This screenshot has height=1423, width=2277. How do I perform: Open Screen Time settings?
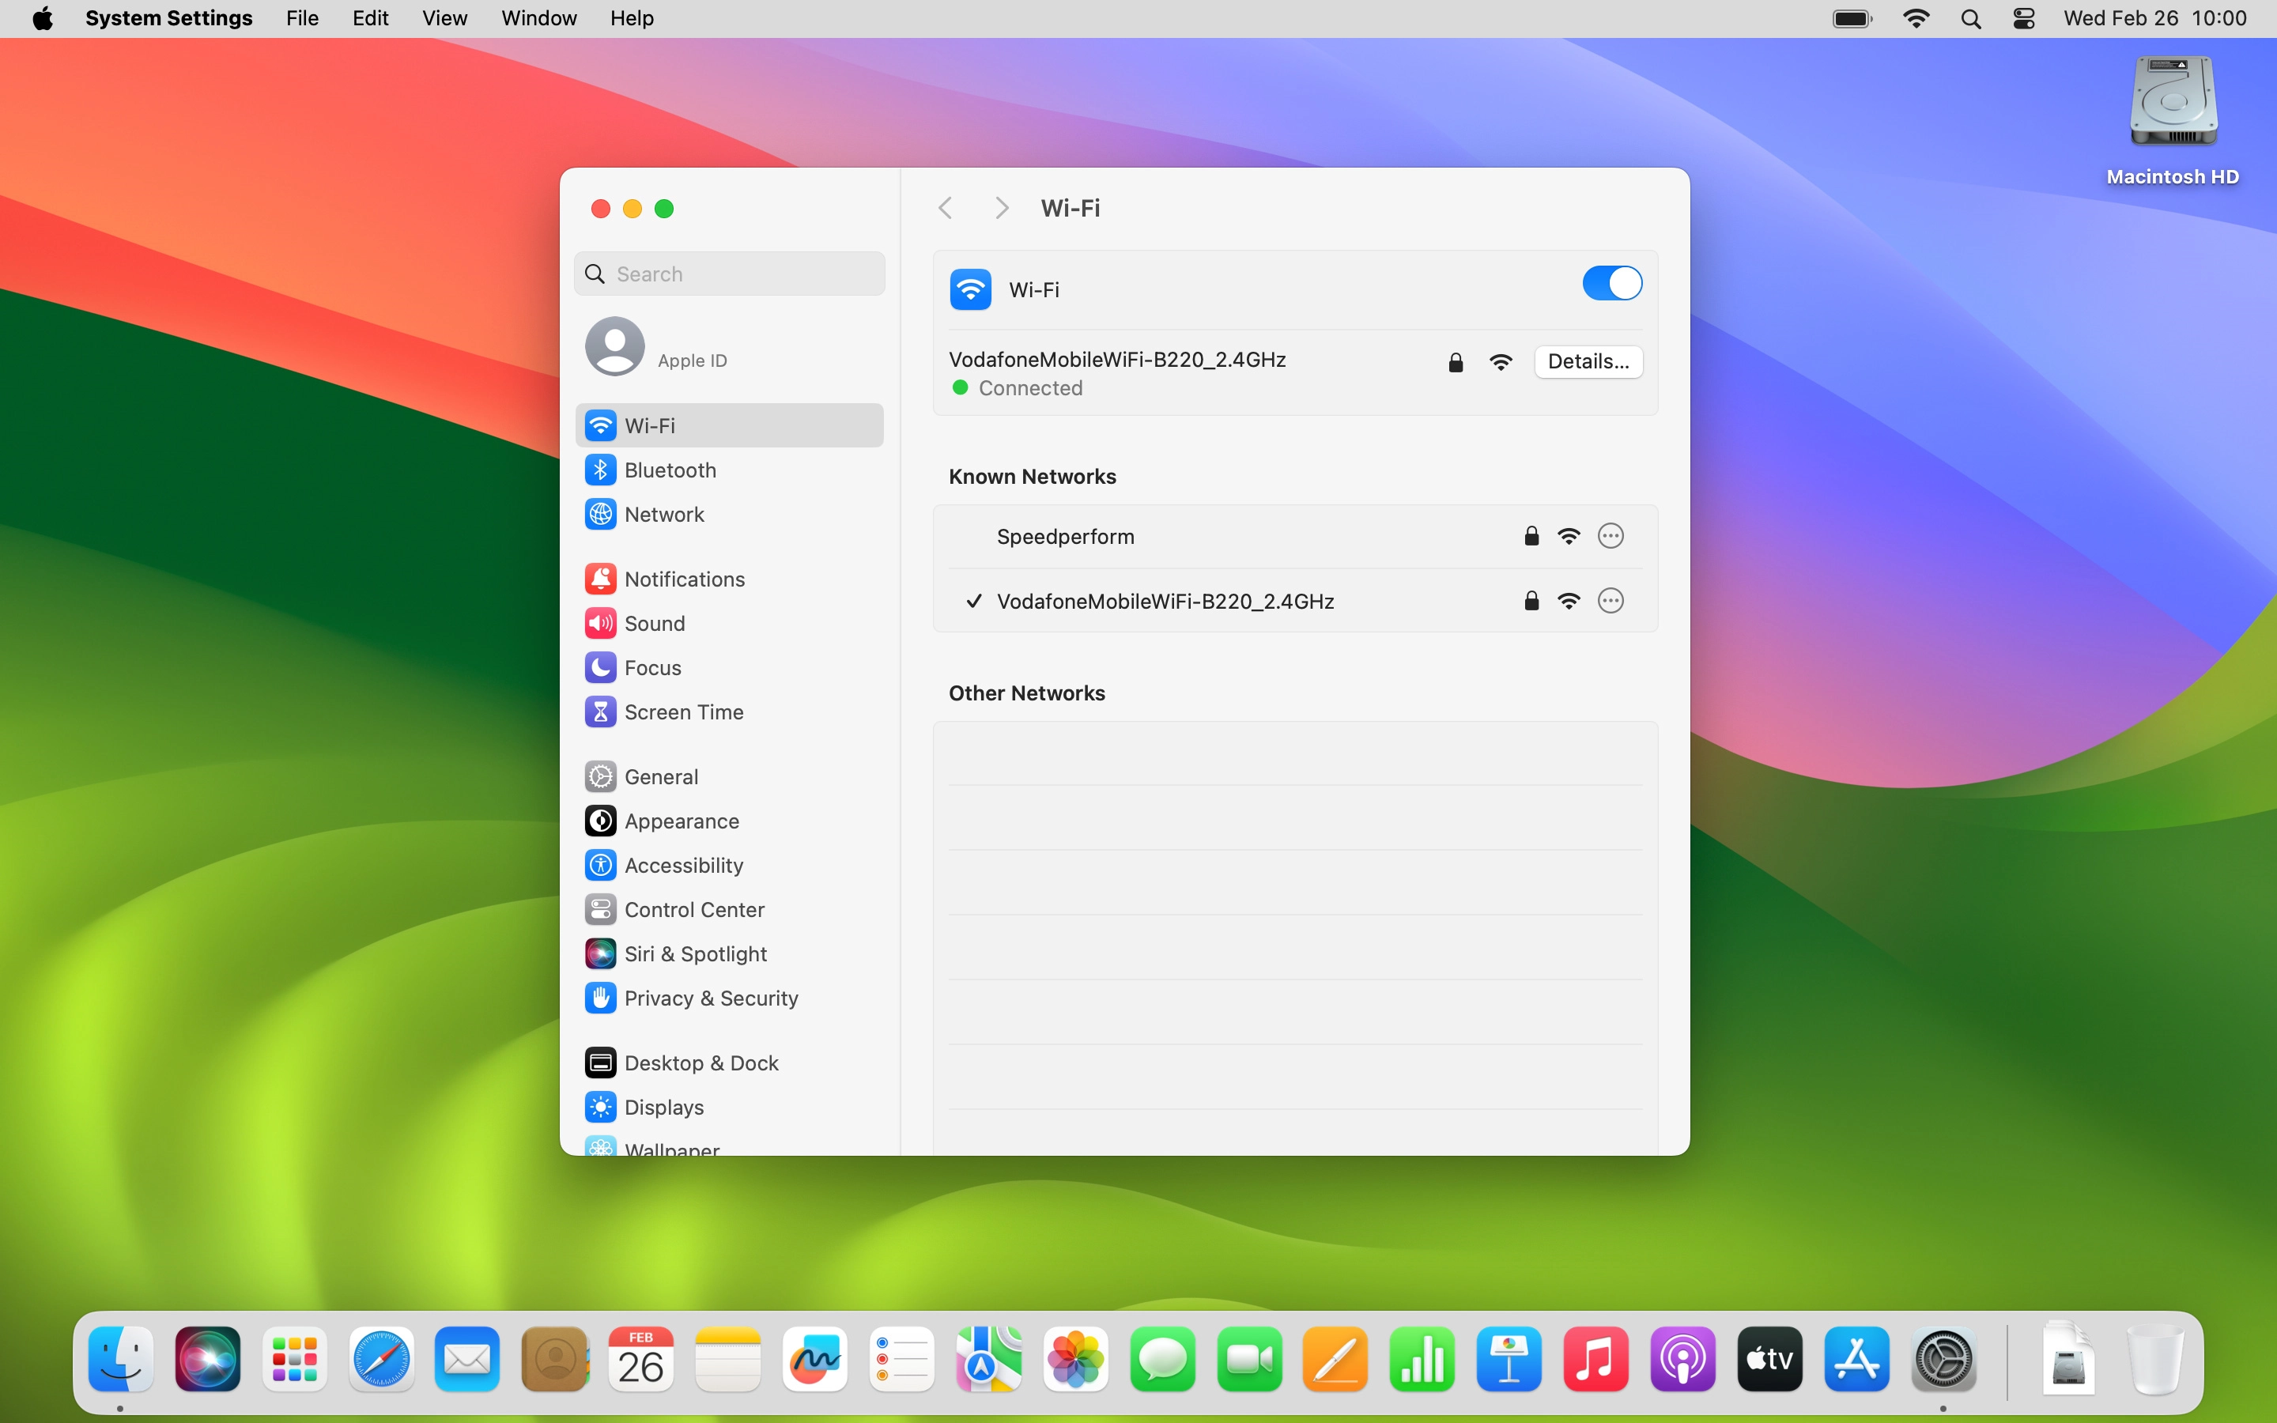684,711
